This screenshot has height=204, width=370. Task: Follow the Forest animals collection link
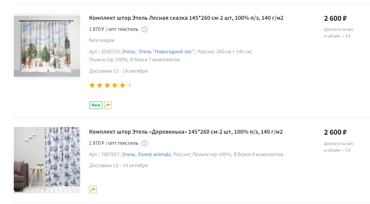click(154, 154)
